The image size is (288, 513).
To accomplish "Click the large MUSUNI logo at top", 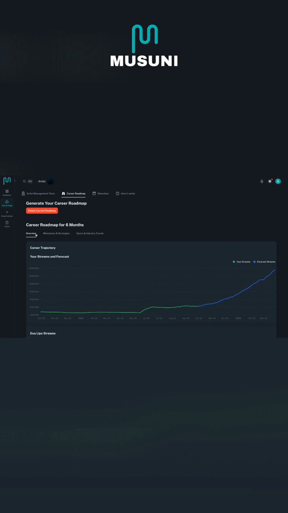I will click(144, 46).
